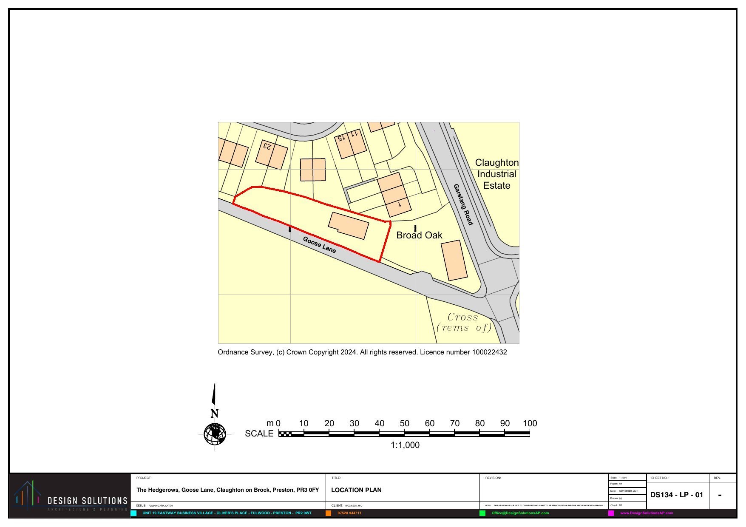Click the sheet number DS134 - LP - 01
Screen dimensions: 746x527
pyautogui.click(x=677, y=495)
